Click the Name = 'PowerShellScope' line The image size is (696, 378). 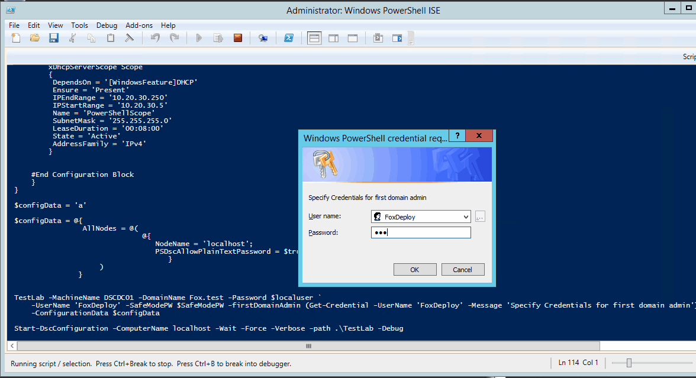tap(104, 113)
